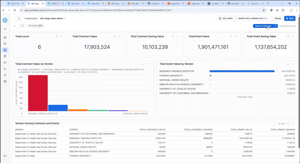
Task: Click the 13837435 contract value cell
Action: [x=160, y=138]
